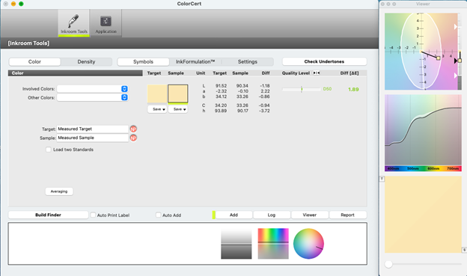The width and height of the screenshot is (467, 276).
Task: Click the Target color swatch
Action: tap(157, 93)
